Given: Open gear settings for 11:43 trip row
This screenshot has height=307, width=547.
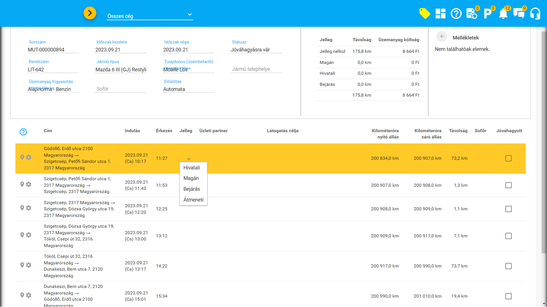Looking at the screenshot, I should [29, 184].
